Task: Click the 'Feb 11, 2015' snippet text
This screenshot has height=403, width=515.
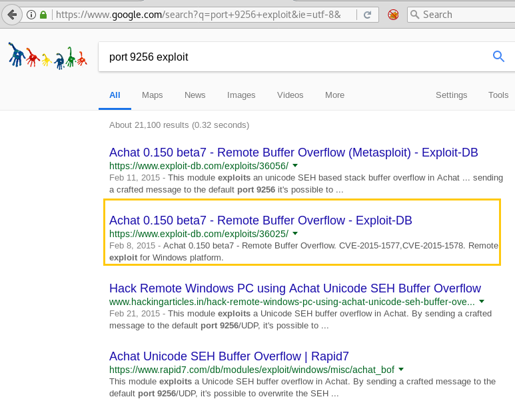Action: (x=135, y=178)
